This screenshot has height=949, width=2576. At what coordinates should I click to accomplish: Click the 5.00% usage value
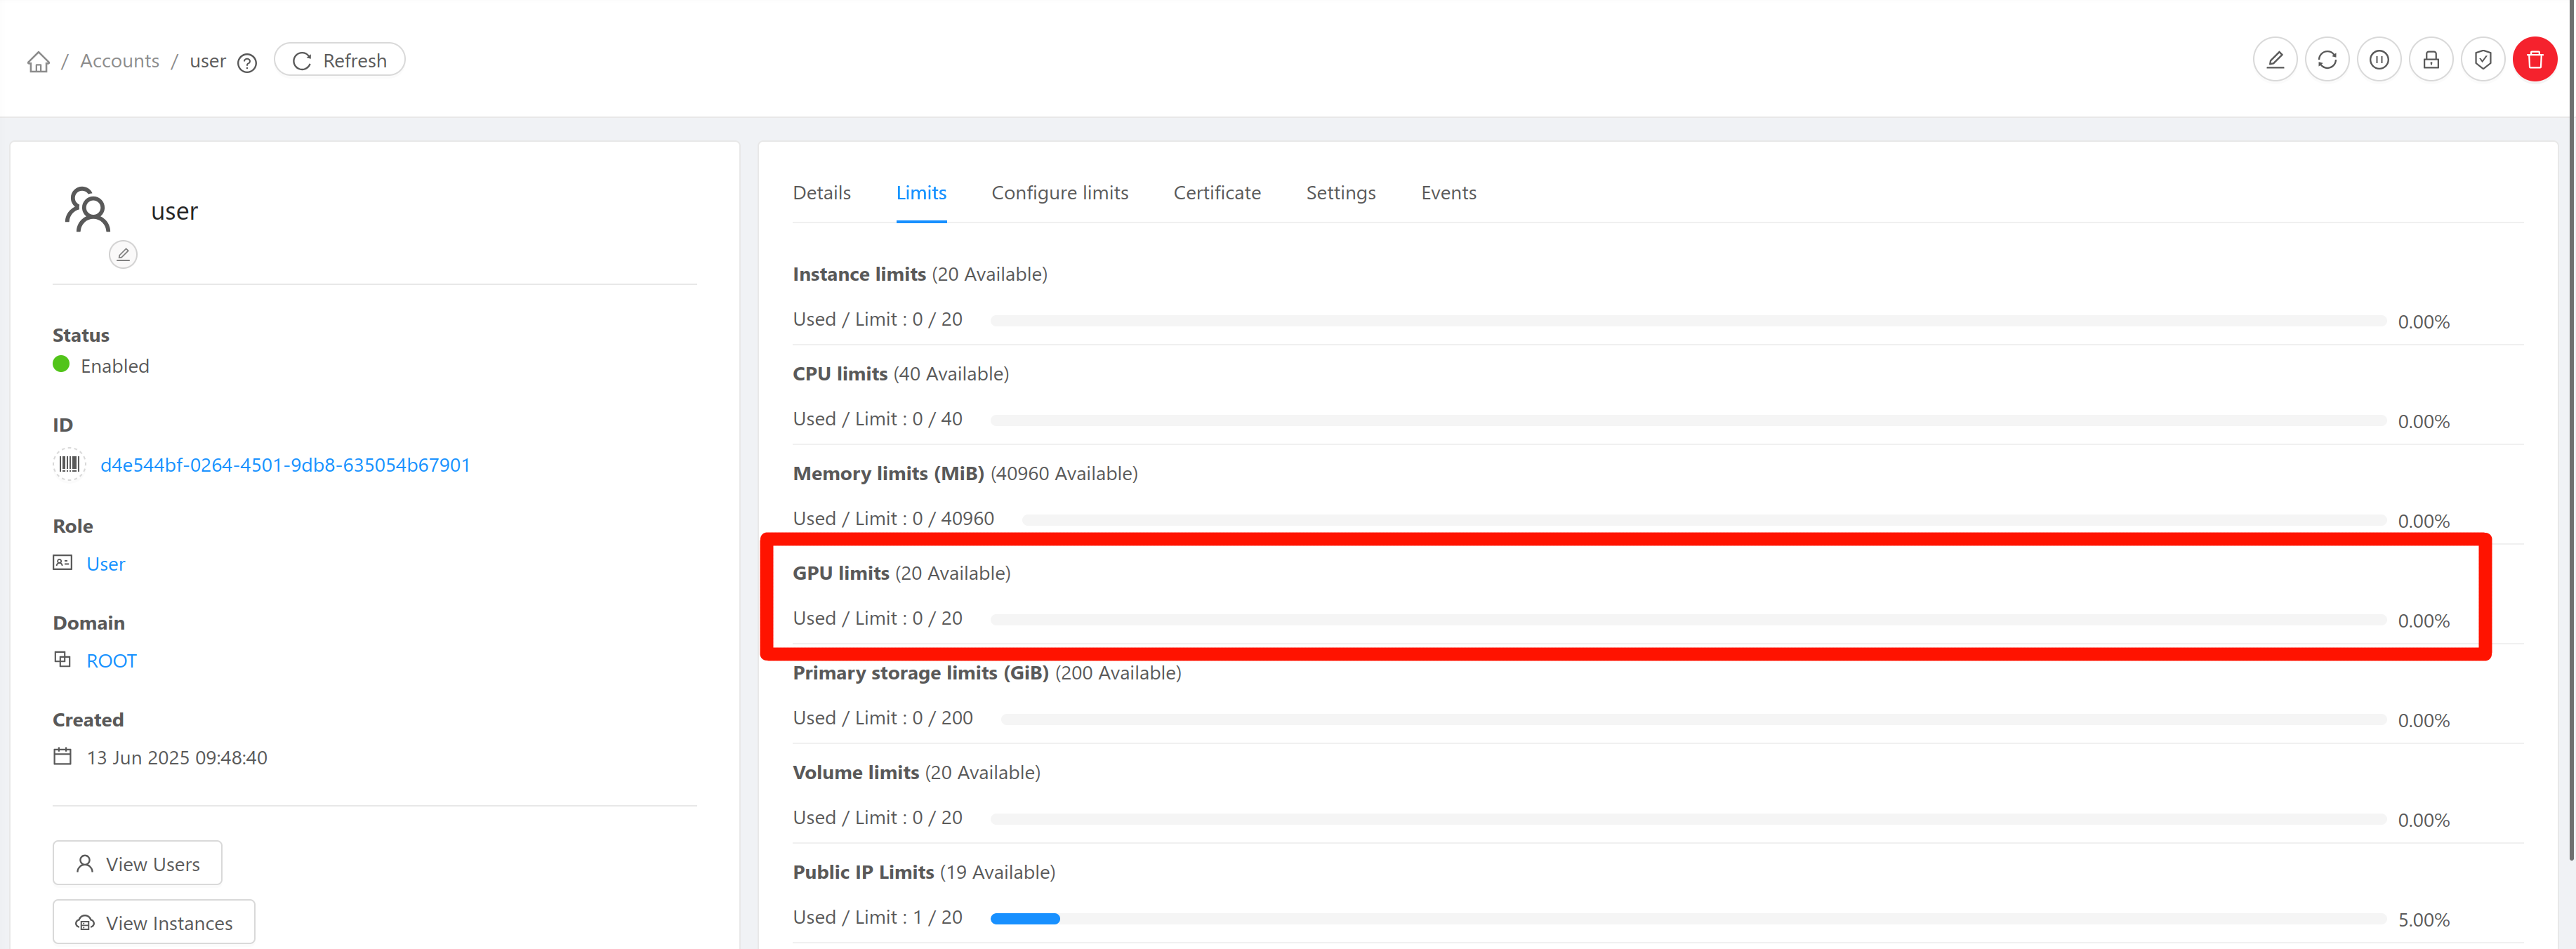click(x=2424, y=920)
